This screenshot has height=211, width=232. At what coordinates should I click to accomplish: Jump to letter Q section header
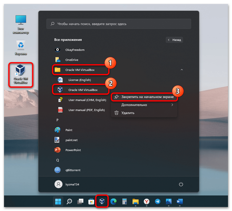click(x=57, y=160)
